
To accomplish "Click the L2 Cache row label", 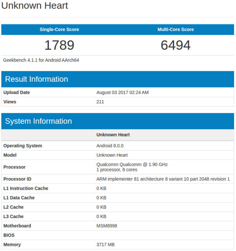I will (x=13, y=207).
